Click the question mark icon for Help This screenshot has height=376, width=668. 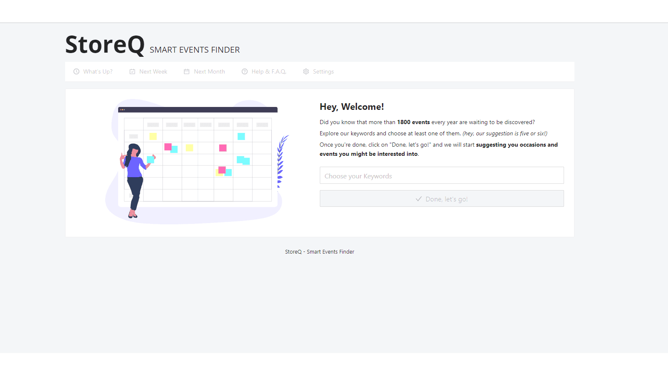245,71
